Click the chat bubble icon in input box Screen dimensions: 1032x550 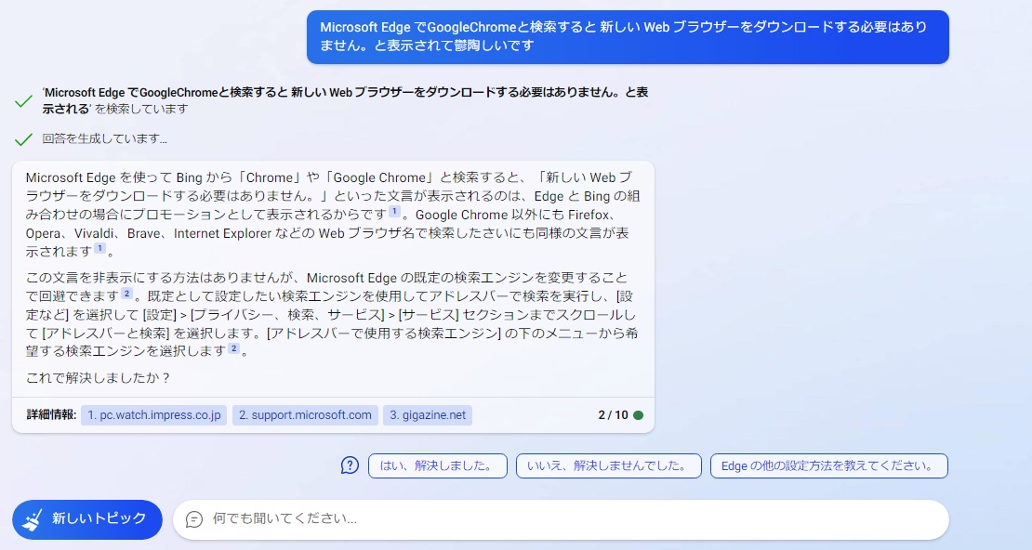point(194,519)
